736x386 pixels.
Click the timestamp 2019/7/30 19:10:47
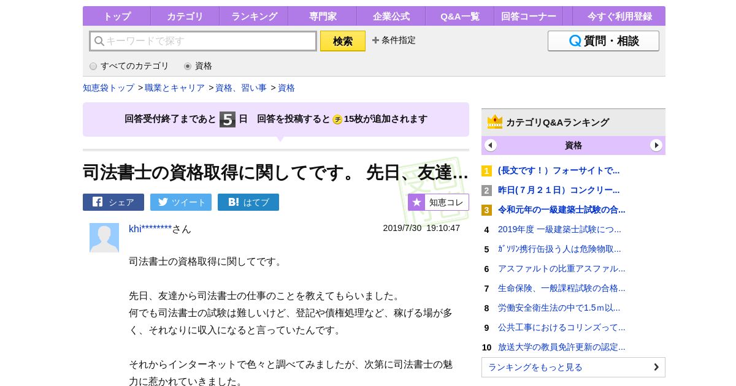click(421, 228)
